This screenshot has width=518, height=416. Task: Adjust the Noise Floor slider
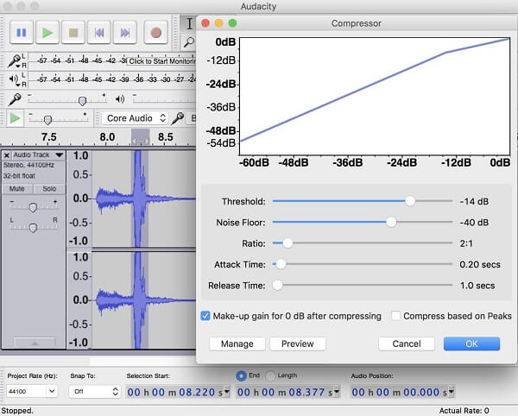click(391, 222)
